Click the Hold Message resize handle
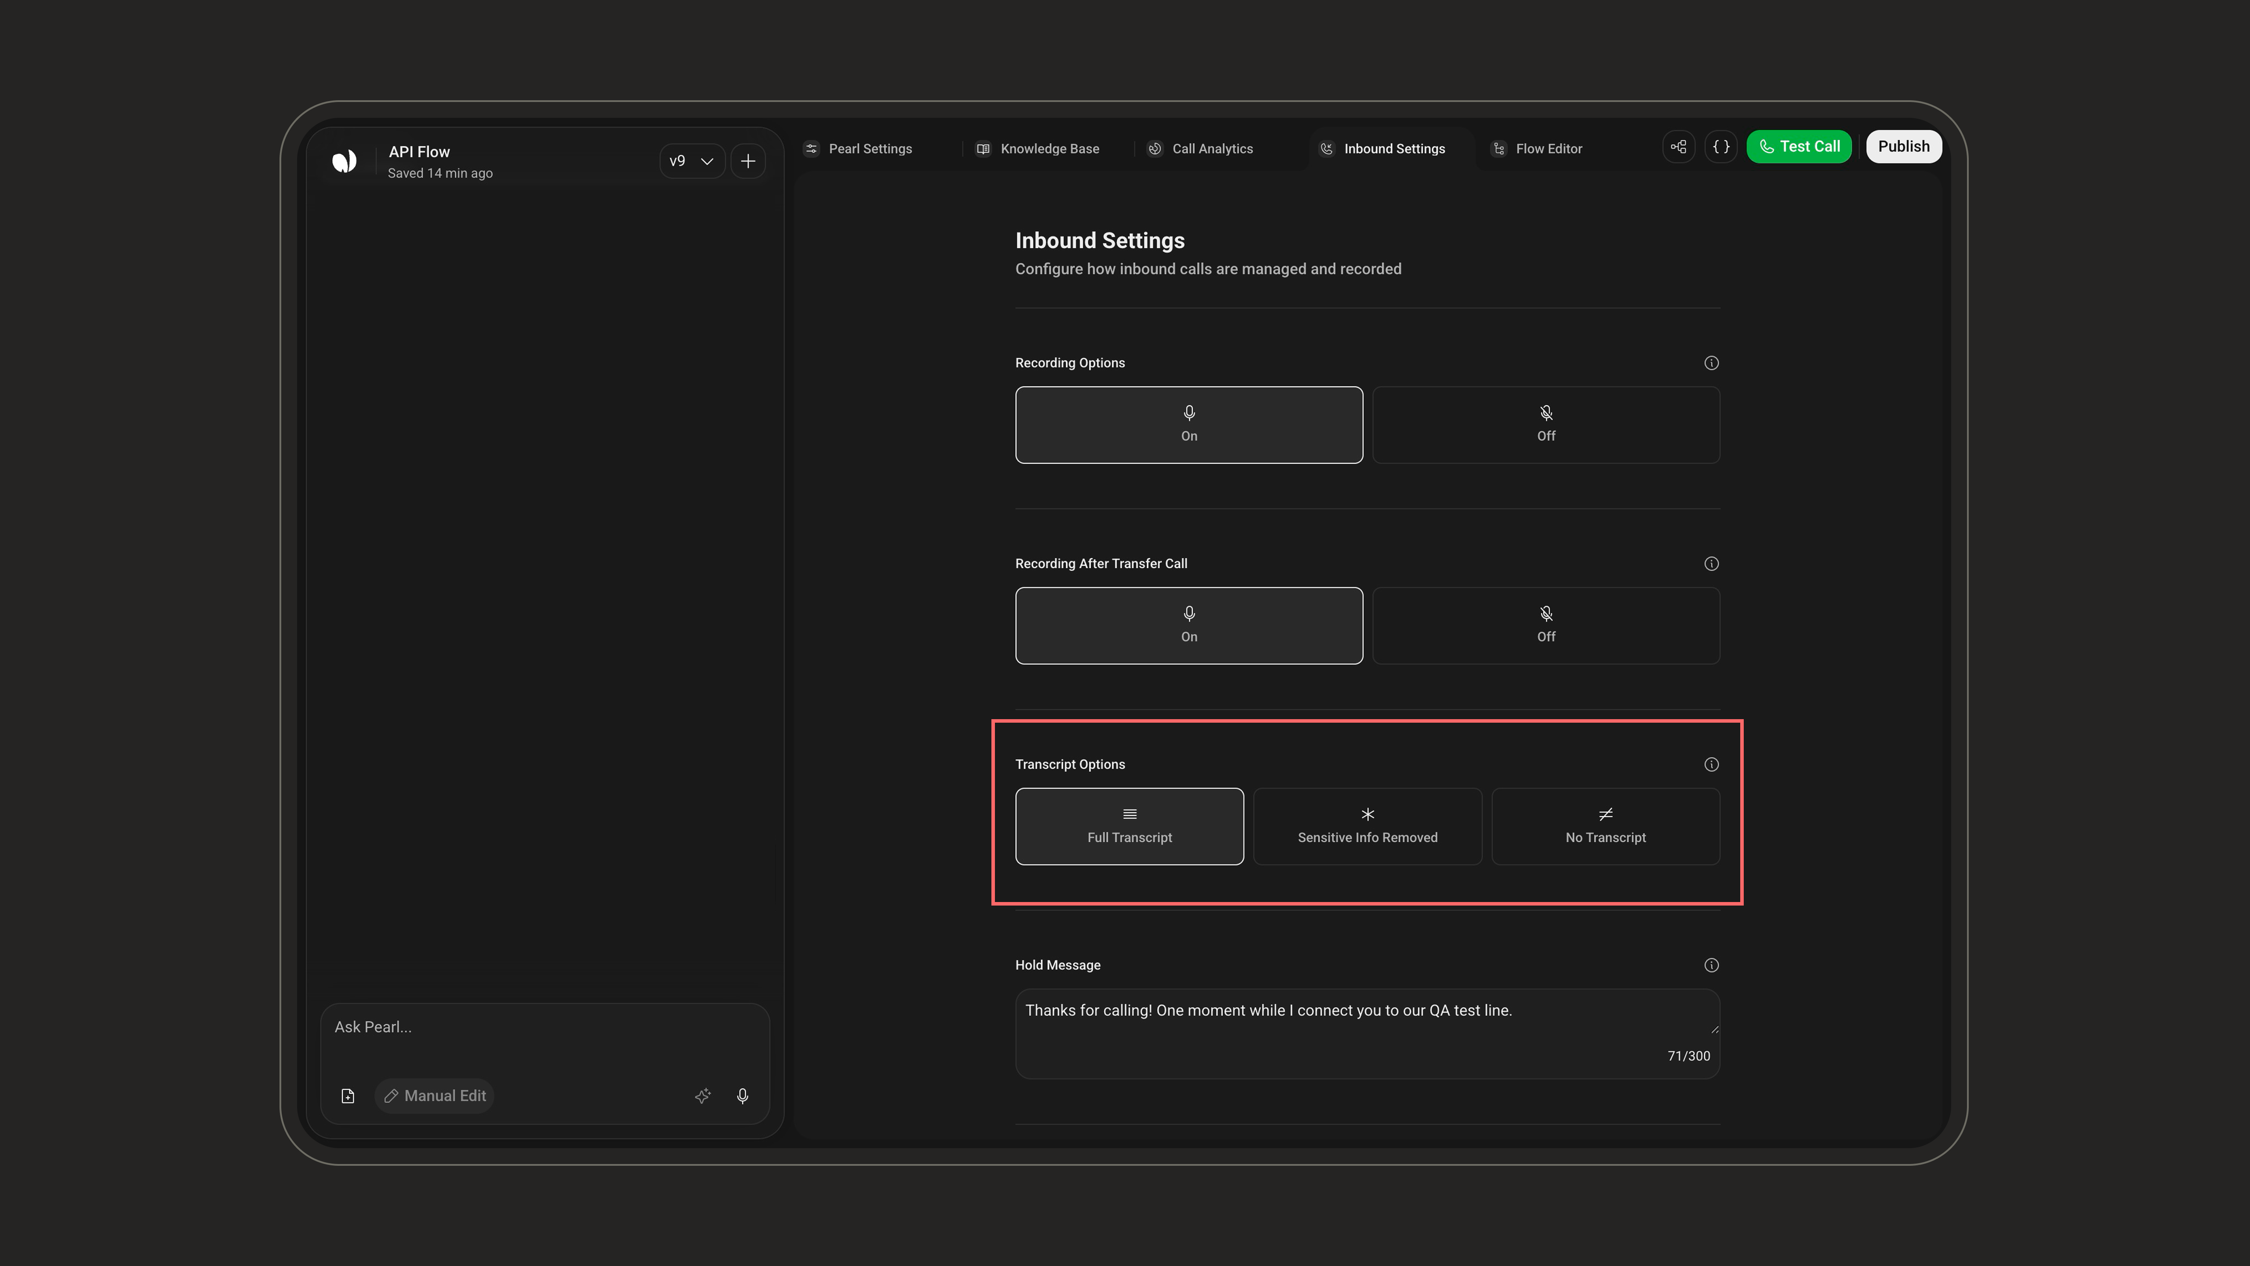 1715,1029
